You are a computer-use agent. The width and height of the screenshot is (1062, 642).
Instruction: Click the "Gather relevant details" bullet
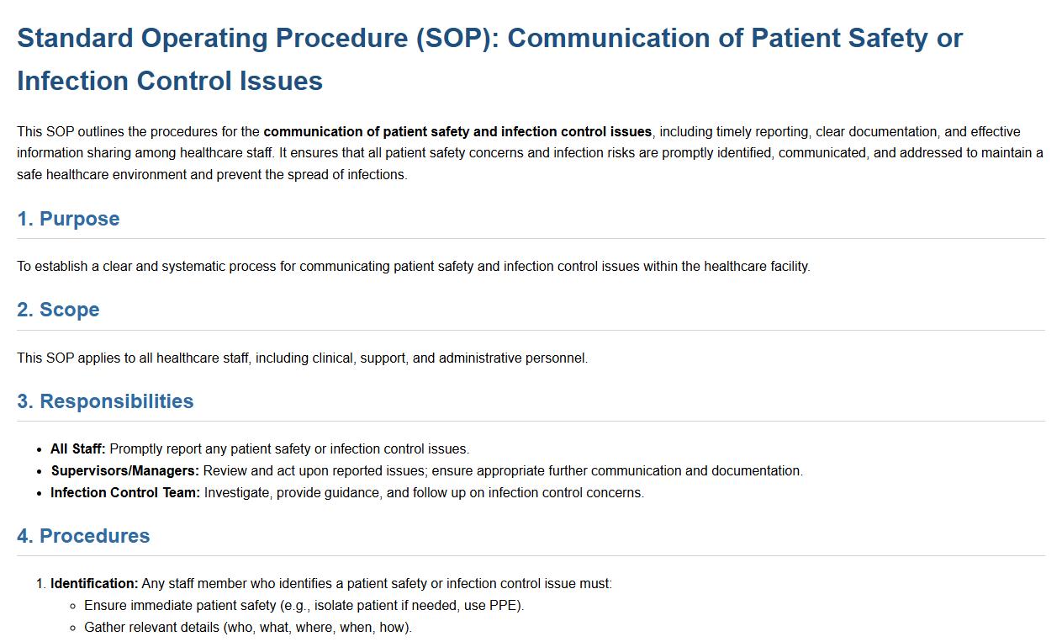[x=247, y=627]
